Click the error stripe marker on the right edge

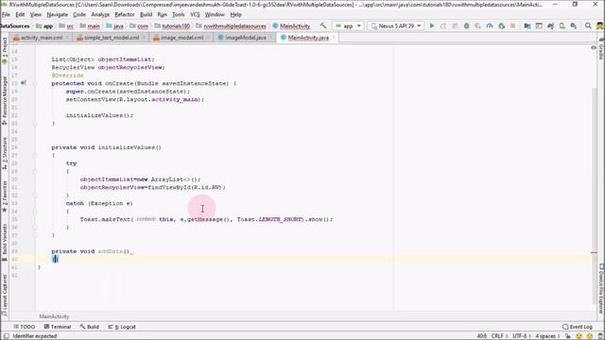coord(594,253)
